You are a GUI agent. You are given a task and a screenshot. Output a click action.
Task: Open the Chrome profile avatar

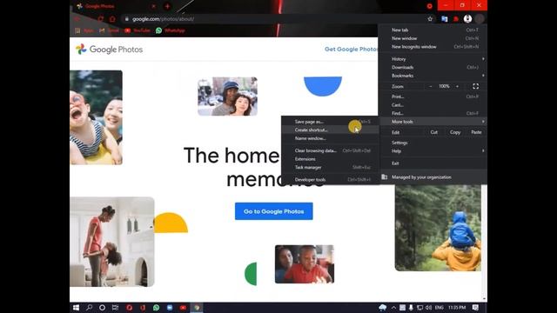point(467,19)
